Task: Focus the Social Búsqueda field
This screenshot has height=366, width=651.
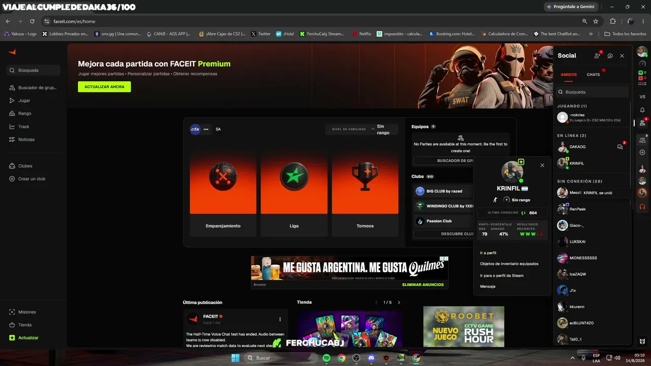Action: pyautogui.click(x=593, y=92)
